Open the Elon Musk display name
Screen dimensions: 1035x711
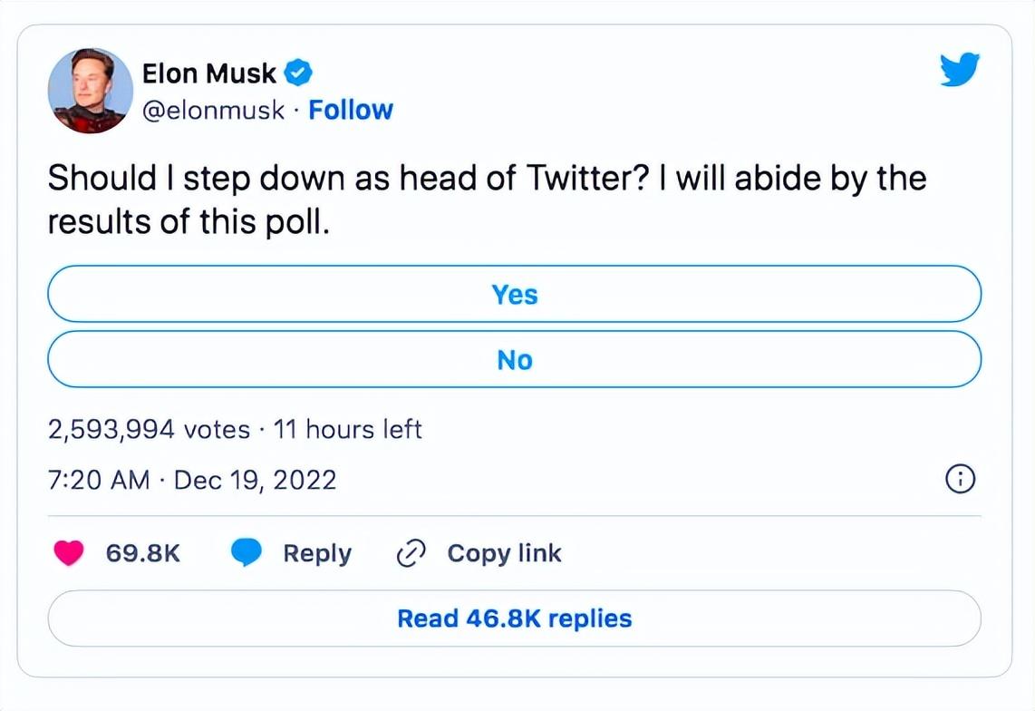(208, 72)
